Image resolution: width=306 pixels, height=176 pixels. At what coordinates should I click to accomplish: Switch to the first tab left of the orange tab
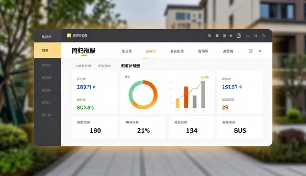point(127,51)
